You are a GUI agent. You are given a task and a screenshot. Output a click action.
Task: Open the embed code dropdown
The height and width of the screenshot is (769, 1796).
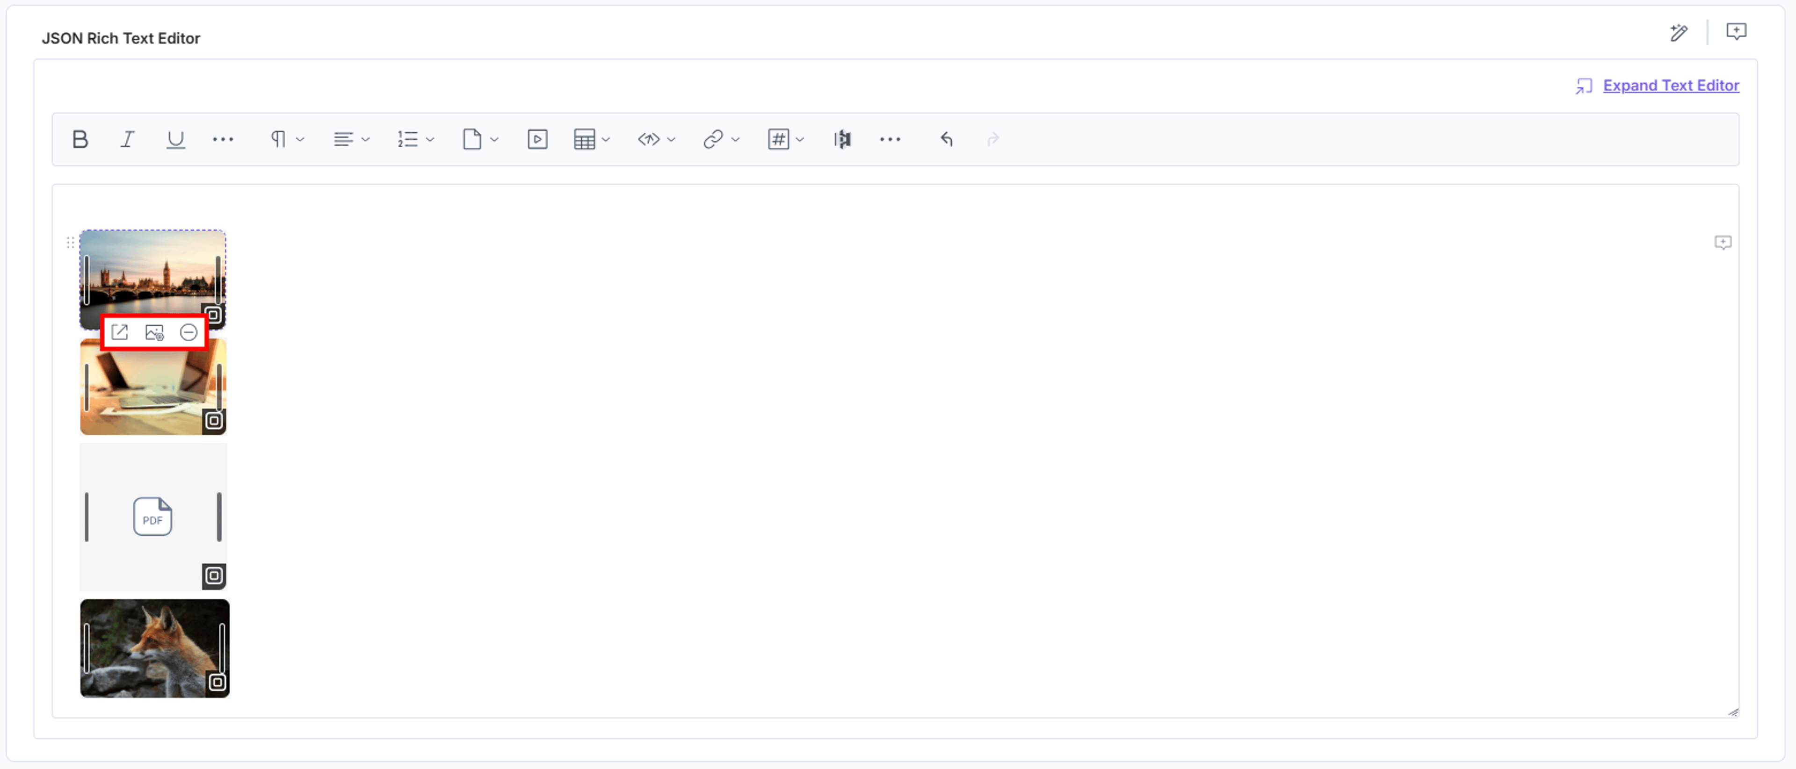(656, 139)
